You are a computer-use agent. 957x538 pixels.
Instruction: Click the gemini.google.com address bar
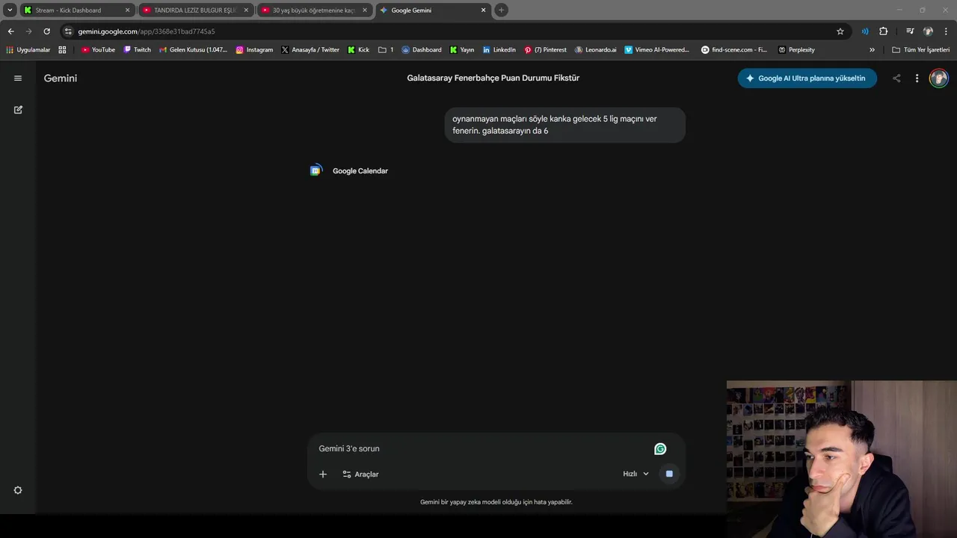[449, 31]
